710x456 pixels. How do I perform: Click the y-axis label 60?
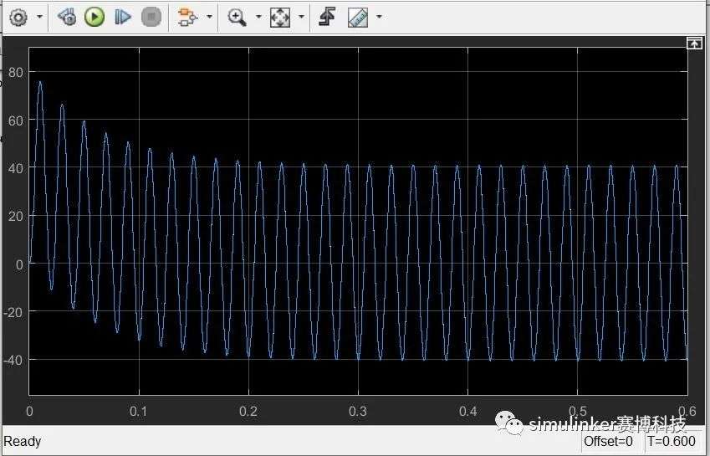15,120
